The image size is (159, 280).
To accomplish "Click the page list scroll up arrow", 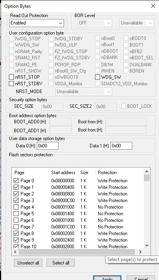I will pos(147,172).
